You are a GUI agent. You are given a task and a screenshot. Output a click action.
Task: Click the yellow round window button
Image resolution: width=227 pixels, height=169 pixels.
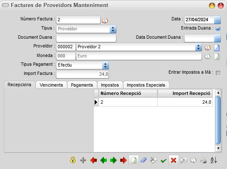click(212, 6)
